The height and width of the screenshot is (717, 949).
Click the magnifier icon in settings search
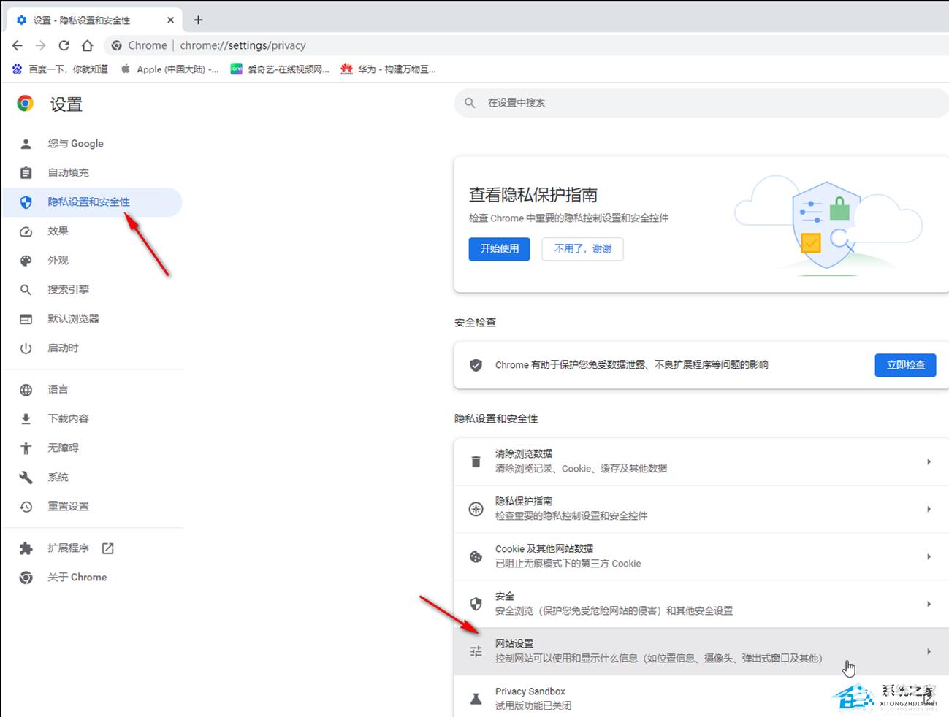[x=470, y=103]
